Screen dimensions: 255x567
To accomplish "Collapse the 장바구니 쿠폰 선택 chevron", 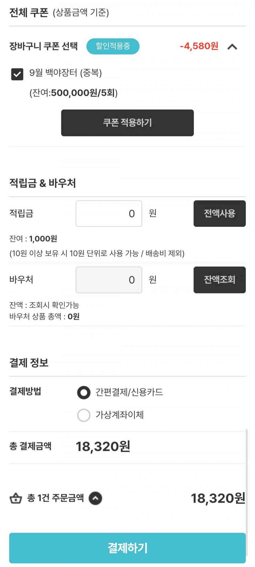I will tap(232, 47).
